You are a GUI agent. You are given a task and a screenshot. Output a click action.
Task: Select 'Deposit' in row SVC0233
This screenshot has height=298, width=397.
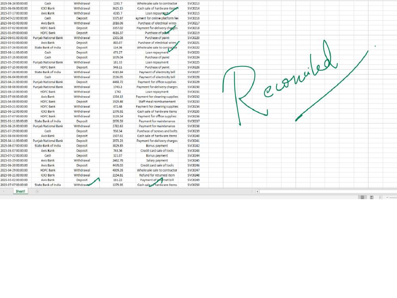coord(82,102)
